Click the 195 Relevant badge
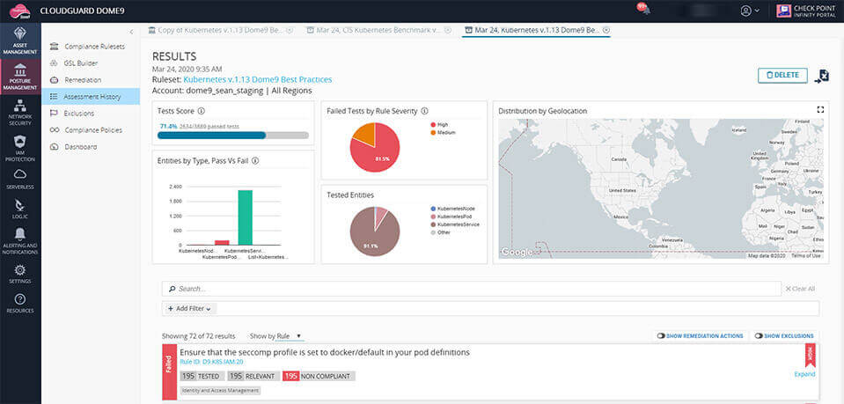This screenshot has height=404, width=844. click(x=253, y=377)
